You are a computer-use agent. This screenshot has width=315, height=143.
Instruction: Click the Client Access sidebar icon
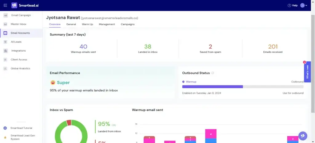[6, 59]
